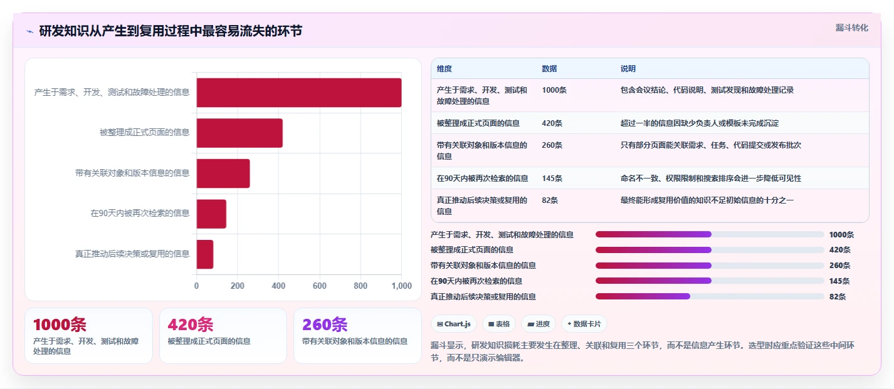Screen dimensions: 894x389
Task: Click the 145条 value beside the progress bar
Action: coord(839,281)
